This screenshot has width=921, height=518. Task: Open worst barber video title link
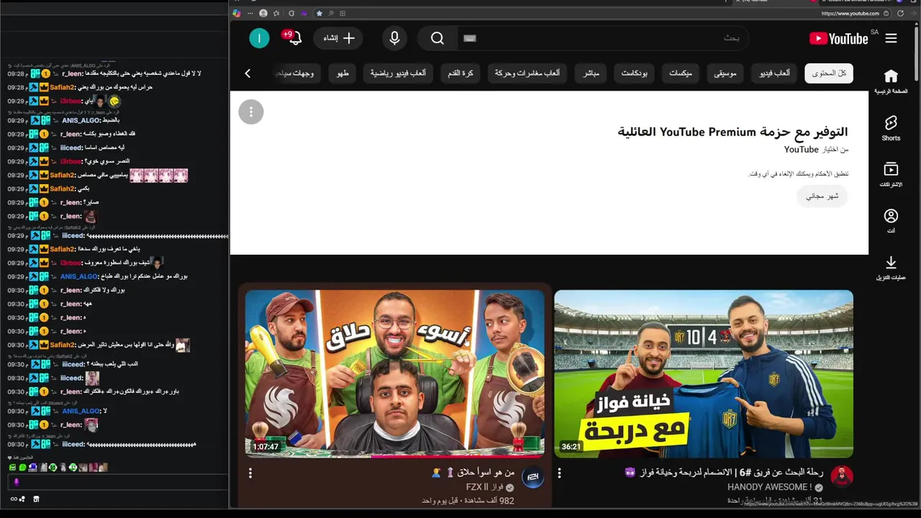tap(473, 473)
